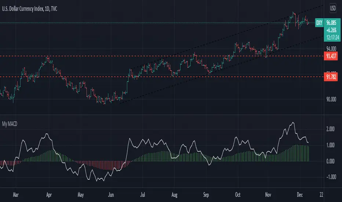Click the 1.000 MACD axis value
Viewport: 342px width, 202px height.
(330, 145)
